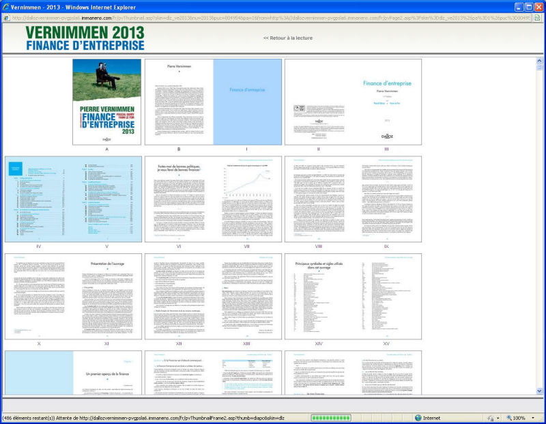This screenshot has height=424, width=546.
Task: Open the bottom middle chapter page spread
Action: point(213,373)
